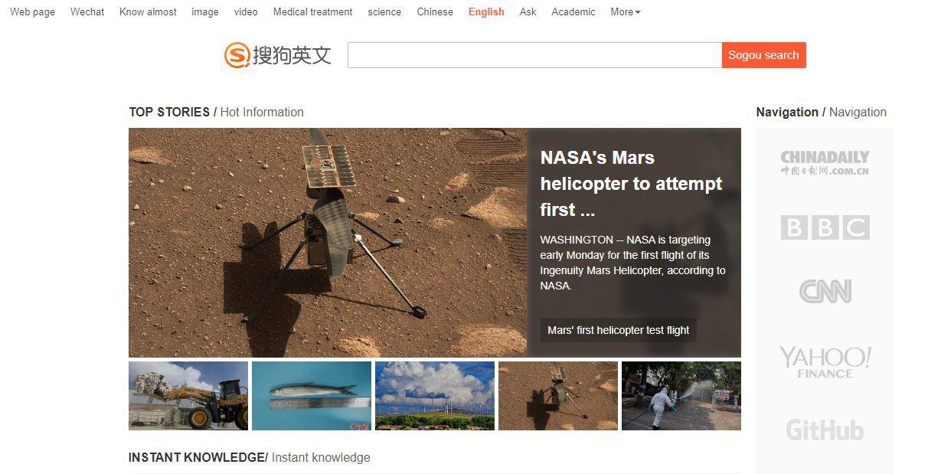Select the Academic tab
This screenshot has height=474, width=941.
[573, 11]
